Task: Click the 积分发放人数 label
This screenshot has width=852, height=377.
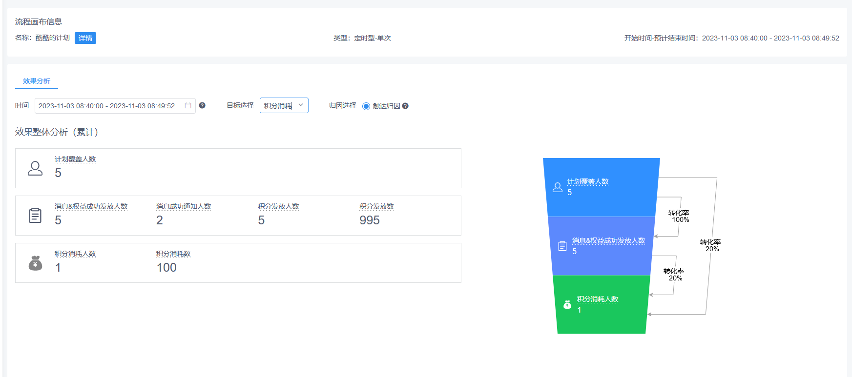Action: (278, 207)
